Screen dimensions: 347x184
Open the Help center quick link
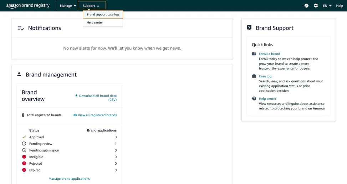coord(267,99)
